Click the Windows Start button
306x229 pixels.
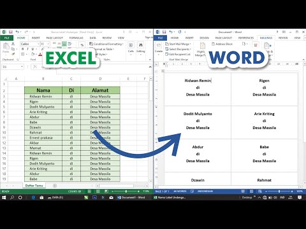(4, 197)
